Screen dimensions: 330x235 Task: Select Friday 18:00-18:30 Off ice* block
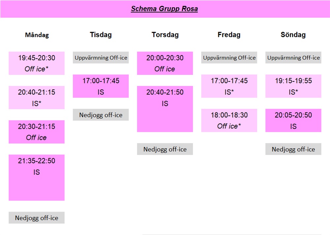click(229, 120)
